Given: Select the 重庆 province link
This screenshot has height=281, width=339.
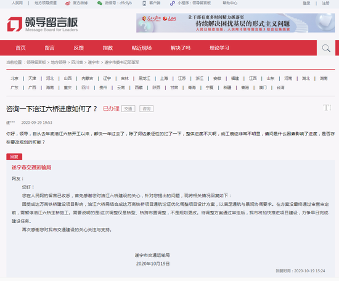Looking at the screenshot, I should coord(68,88).
